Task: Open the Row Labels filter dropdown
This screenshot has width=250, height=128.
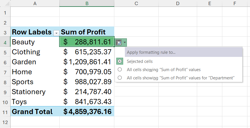Action: pos(56,33)
